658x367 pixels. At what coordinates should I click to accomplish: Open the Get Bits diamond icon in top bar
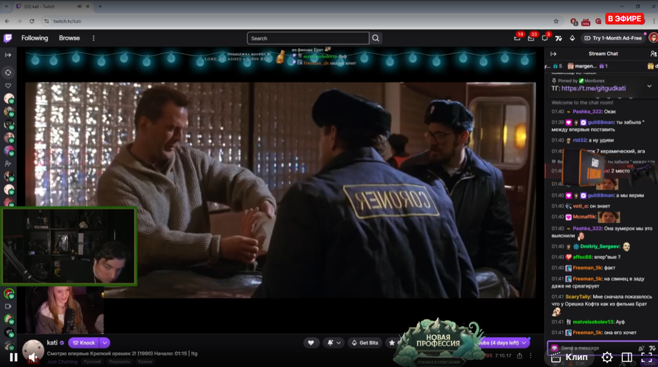[x=572, y=38]
